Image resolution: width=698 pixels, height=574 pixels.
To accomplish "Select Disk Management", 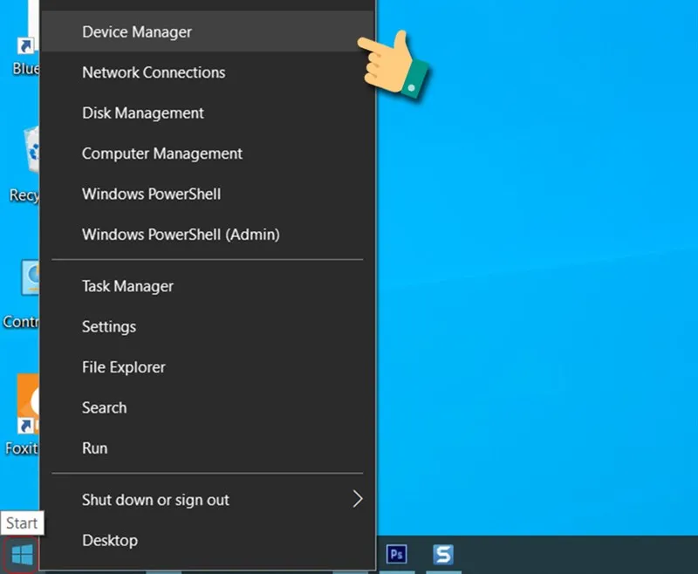I will click(142, 113).
